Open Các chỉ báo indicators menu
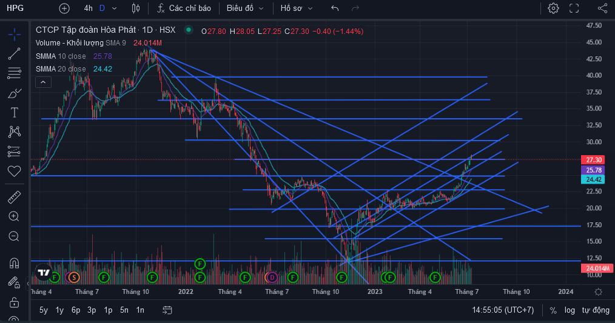Viewport: 615px width, 323px height. click(x=184, y=8)
